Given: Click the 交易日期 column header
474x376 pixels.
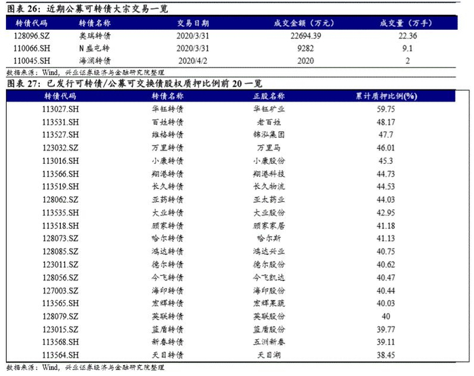Looking at the screenshot, I should (193, 23).
